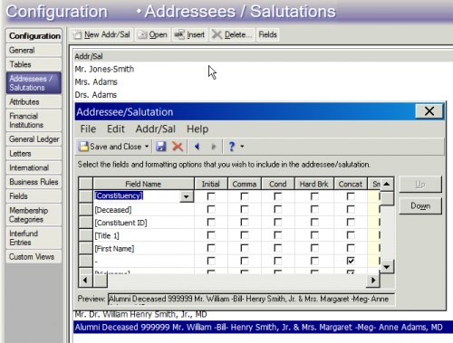Viewport: 453px width, 343px height.
Task: Toggle Initial checkbox for [First Name] row
Action: pos(211,248)
